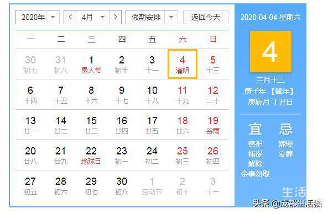
Task: Click the 三月十二 lunar date text
Action: click(270, 81)
